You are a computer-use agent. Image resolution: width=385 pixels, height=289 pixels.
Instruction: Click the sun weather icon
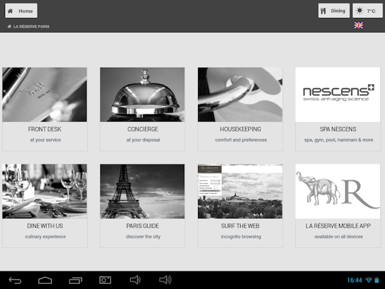[x=360, y=10]
